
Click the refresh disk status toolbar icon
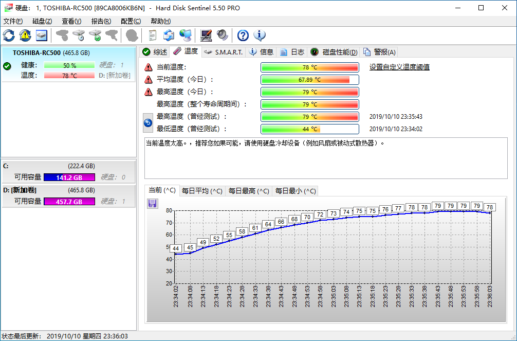coord(9,35)
